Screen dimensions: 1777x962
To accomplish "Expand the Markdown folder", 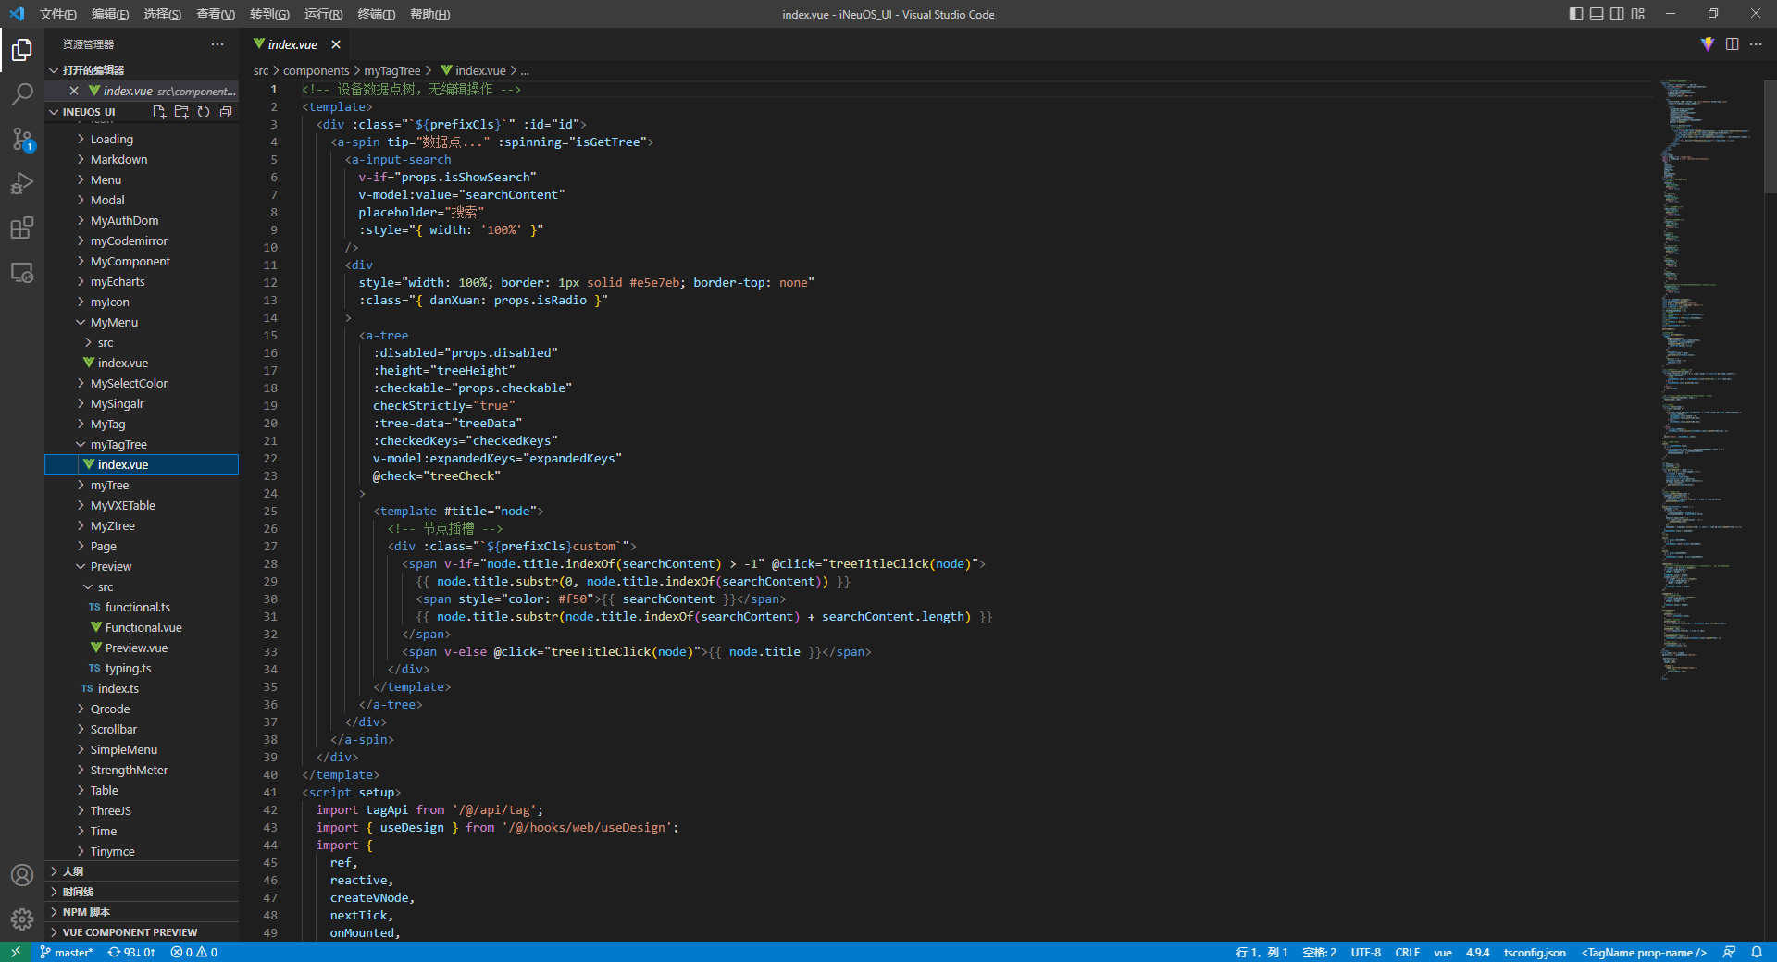I will pyautogui.click(x=142, y=159).
